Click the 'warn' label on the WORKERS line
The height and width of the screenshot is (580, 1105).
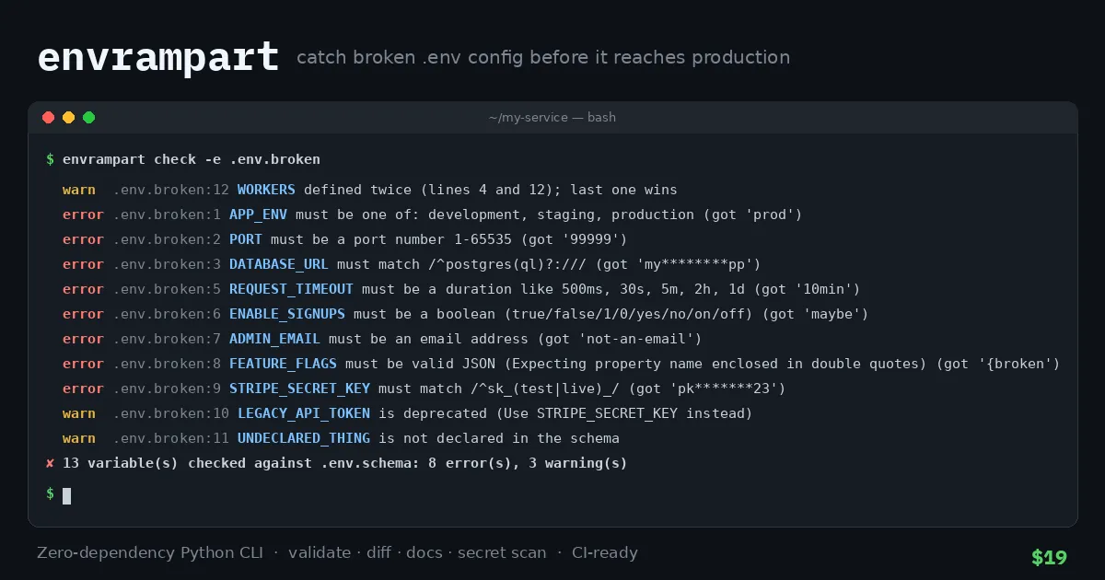[79, 190]
